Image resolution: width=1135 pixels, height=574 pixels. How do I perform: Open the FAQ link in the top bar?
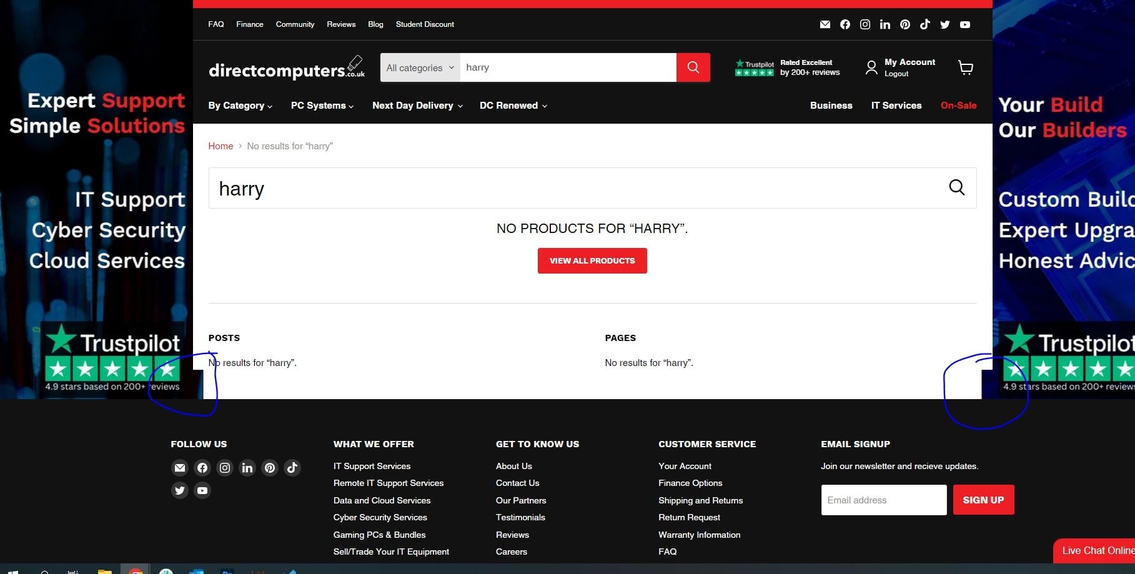coord(216,24)
